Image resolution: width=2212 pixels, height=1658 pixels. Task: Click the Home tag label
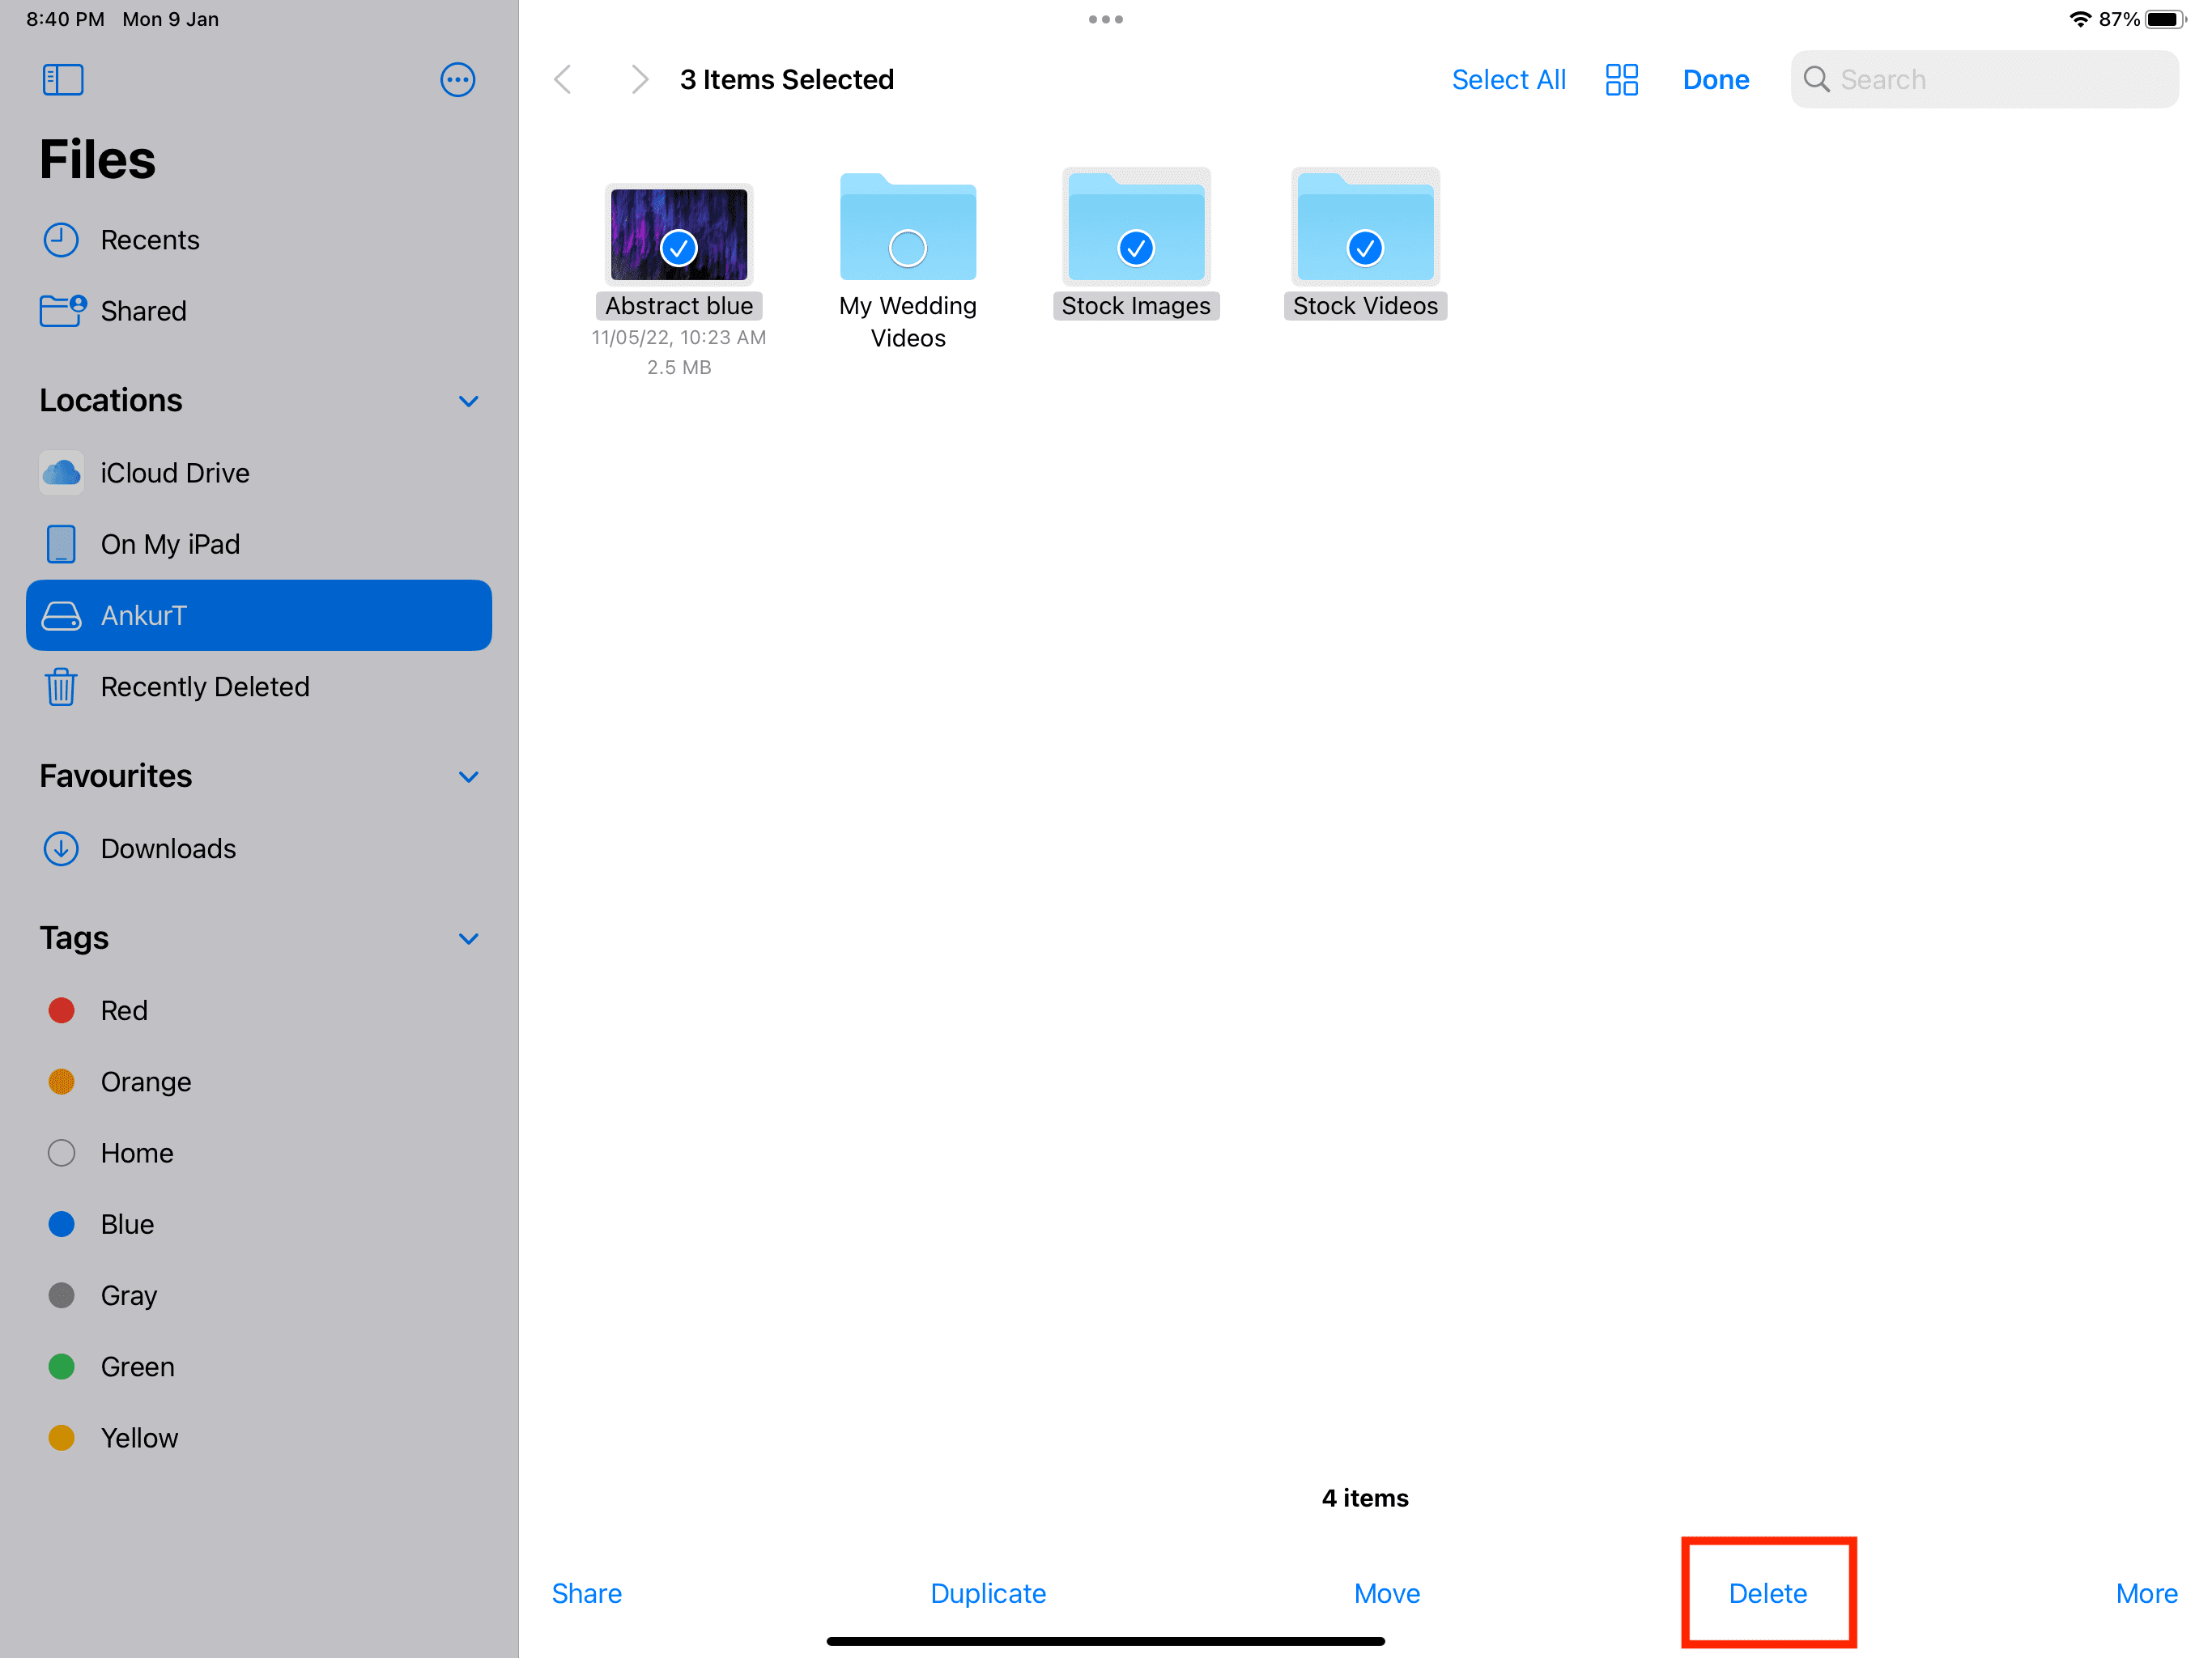(x=137, y=1153)
